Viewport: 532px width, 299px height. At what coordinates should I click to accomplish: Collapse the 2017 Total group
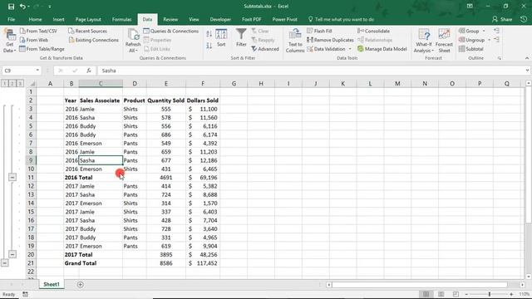click(x=12, y=254)
